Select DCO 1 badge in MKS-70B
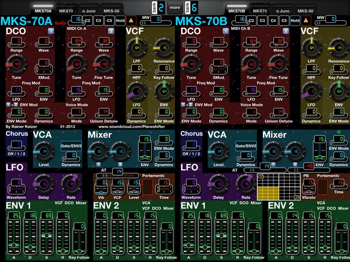350x262 pixels. click(x=226, y=31)
